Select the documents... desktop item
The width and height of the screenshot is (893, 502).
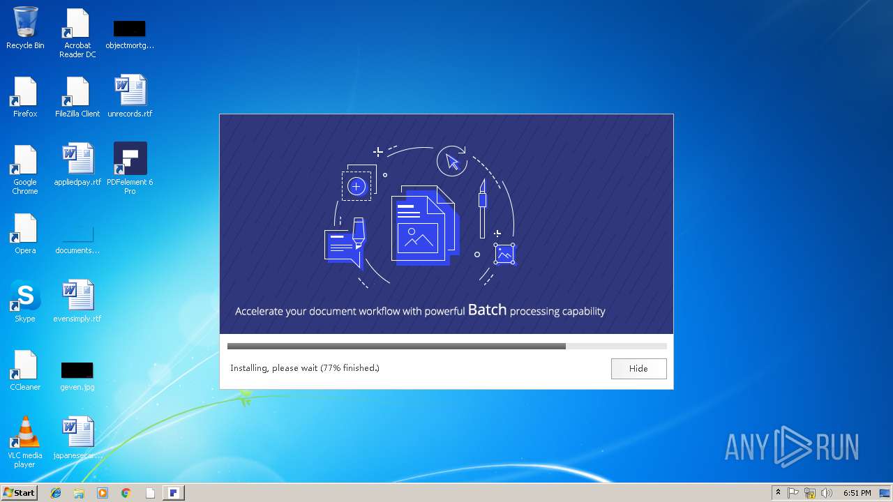pos(77,238)
